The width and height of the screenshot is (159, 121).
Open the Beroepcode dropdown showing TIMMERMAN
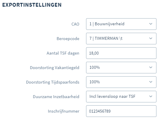tap(121, 39)
